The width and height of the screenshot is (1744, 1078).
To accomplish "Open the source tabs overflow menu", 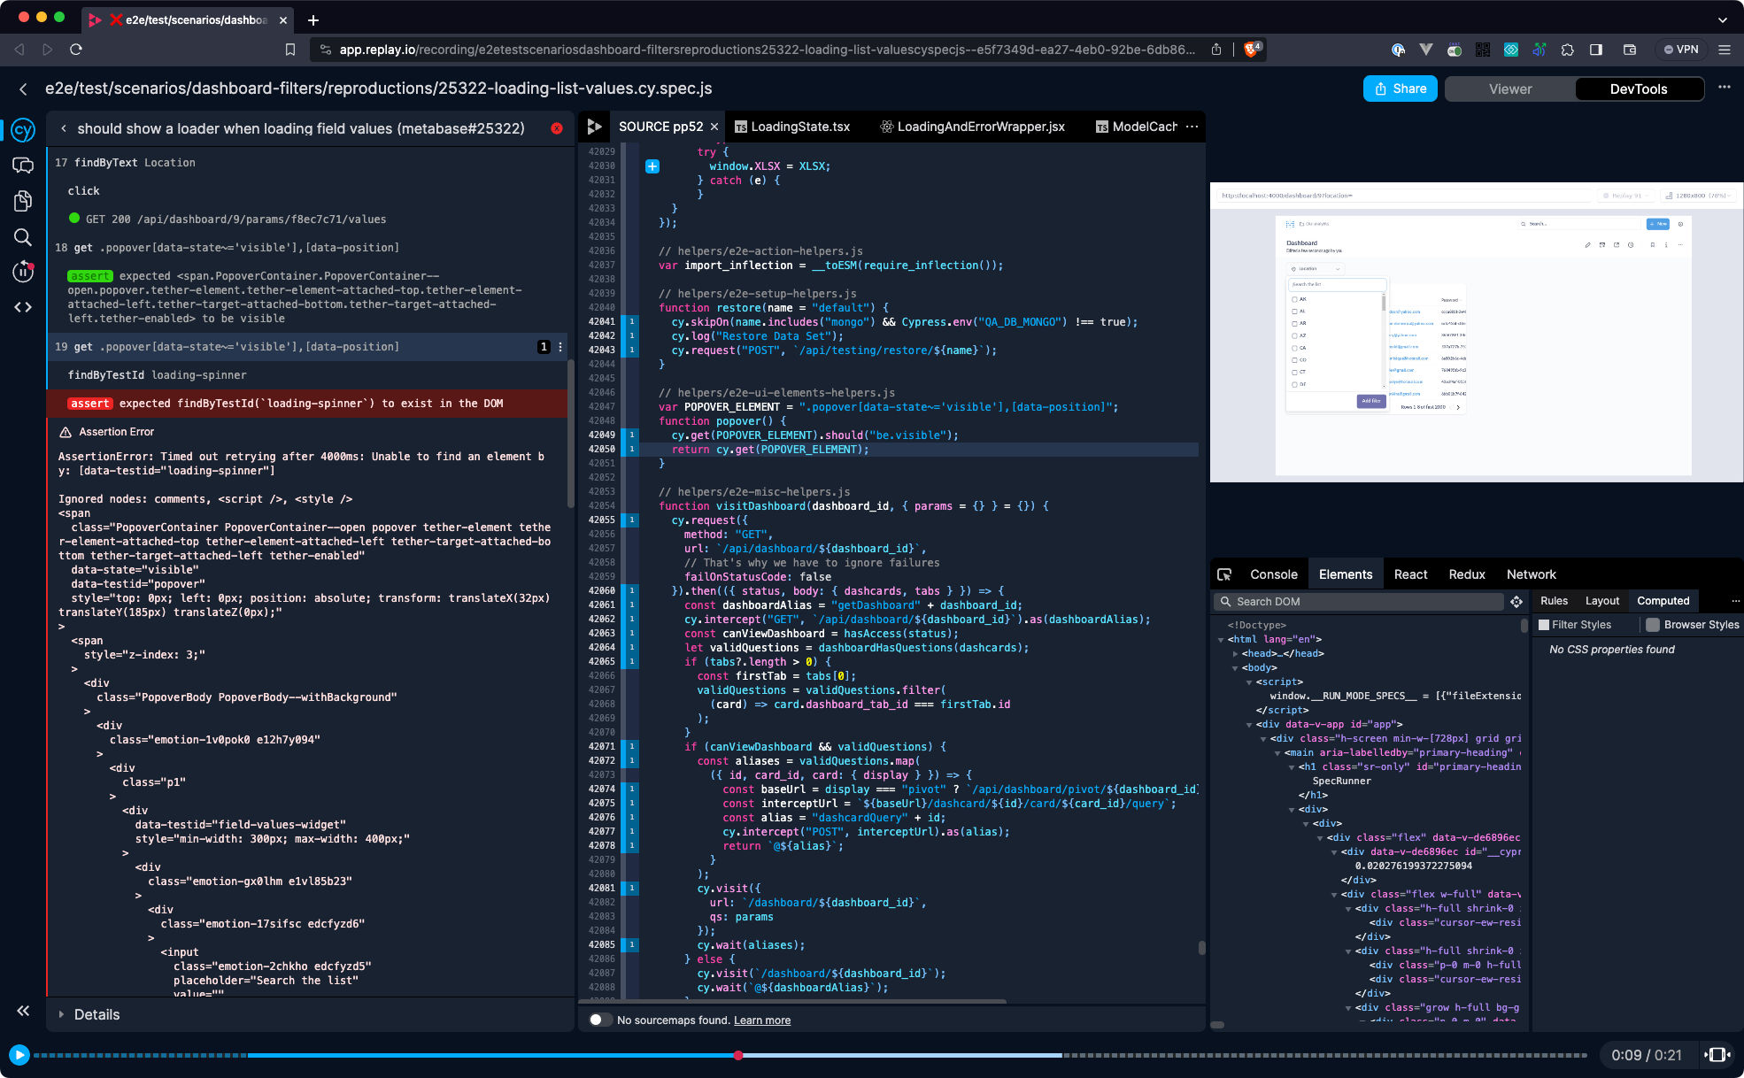I will (1192, 127).
